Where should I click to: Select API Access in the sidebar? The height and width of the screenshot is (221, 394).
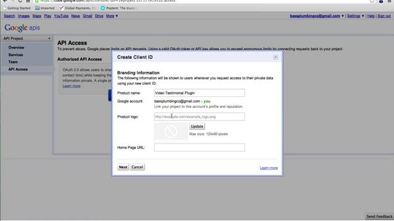pos(18,69)
